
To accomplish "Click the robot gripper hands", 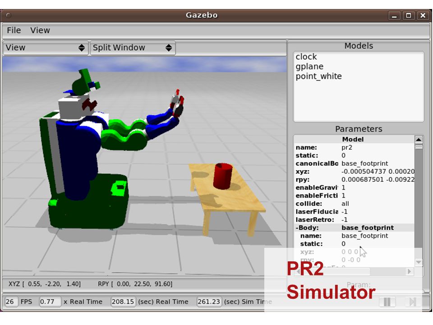I will pyautogui.click(x=177, y=103).
